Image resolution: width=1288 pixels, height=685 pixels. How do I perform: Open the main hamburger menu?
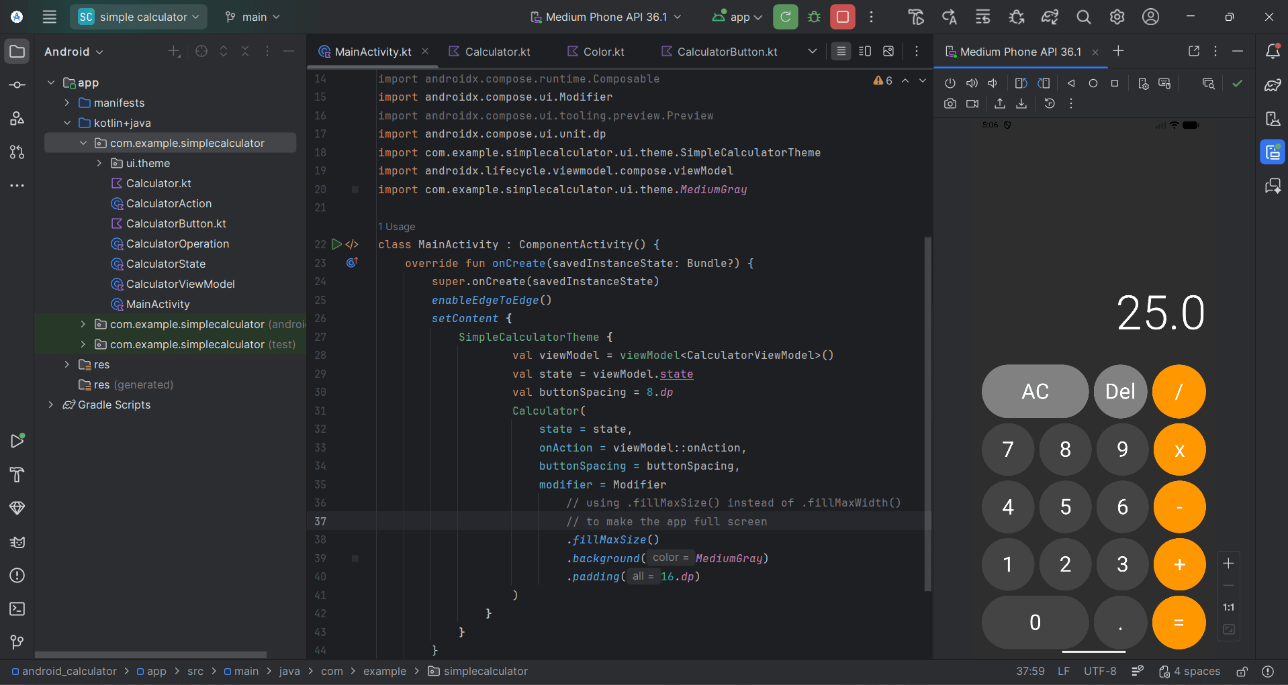[49, 17]
